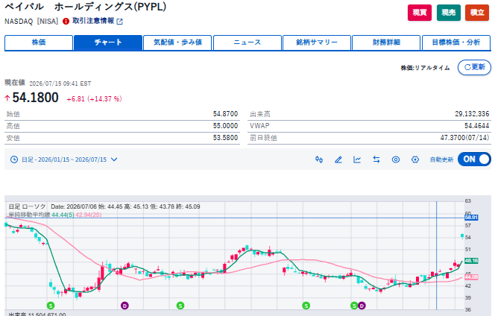Click the 前日終値 value 47.3700(07/14)
This screenshot has width=495, height=316.
click(x=464, y=138)
